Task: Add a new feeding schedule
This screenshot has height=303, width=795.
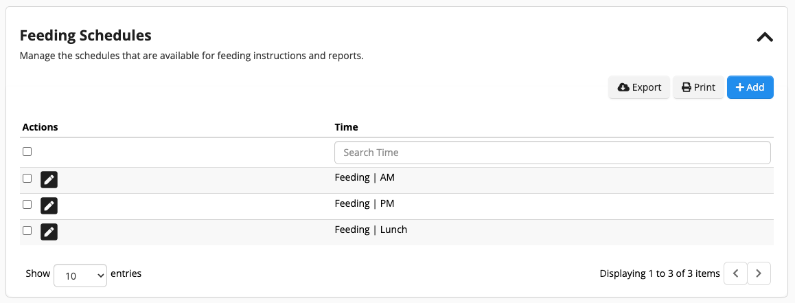Action: pyautogui.click(x=750, y=87)
